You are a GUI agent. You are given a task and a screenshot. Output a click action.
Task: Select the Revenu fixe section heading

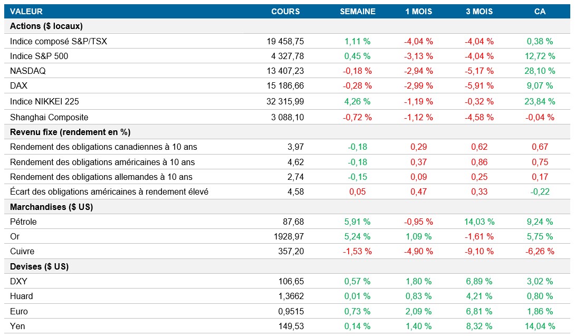[x=70, y=132]
